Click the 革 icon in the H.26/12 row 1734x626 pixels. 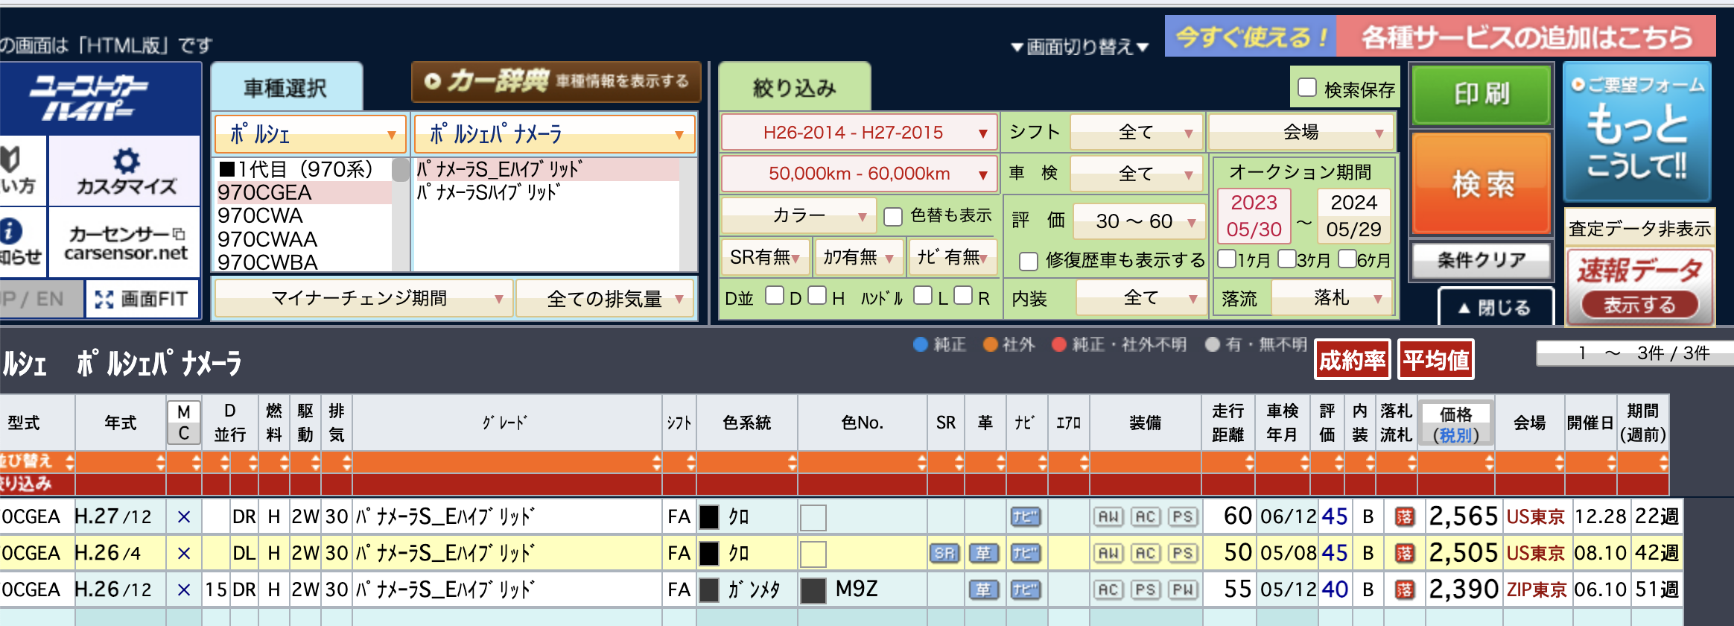pyautogui.click(x=984, y=589)
